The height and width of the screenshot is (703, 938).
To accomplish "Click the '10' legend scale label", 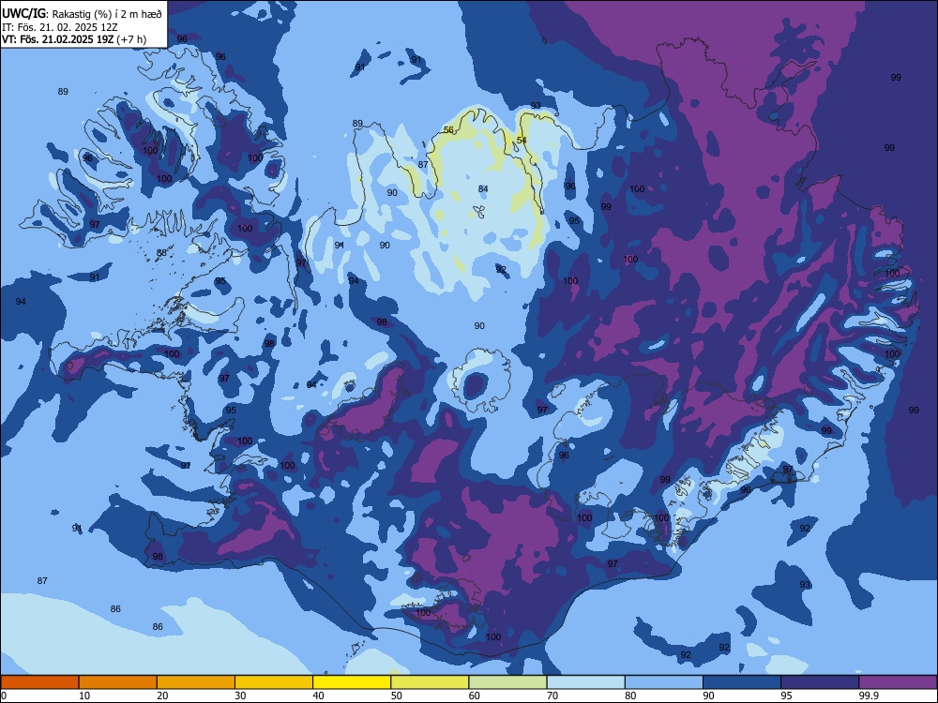I will pos(84,696).
